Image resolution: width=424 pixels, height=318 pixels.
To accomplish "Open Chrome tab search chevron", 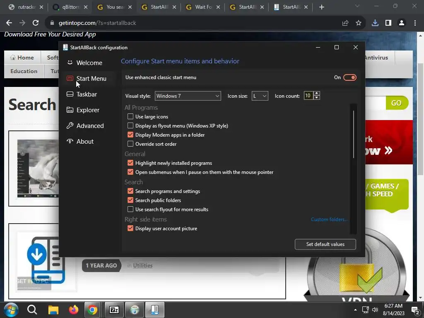I will tap(357, 6).
